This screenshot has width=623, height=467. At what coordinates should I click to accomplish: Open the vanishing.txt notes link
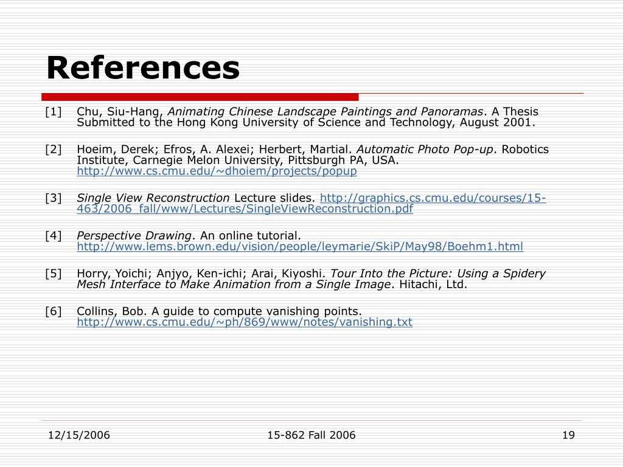[x=245, y=322]
